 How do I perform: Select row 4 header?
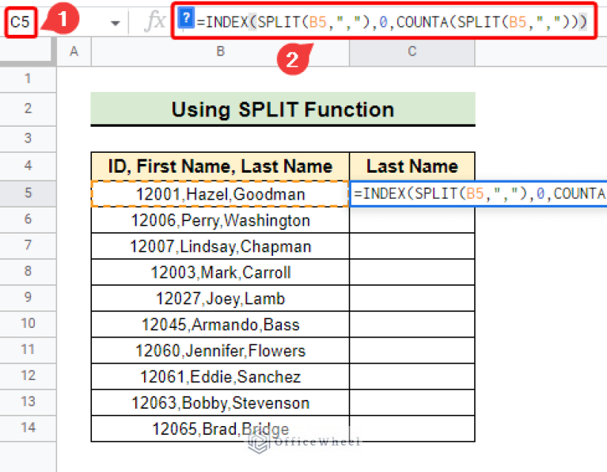tap(28, 166)
